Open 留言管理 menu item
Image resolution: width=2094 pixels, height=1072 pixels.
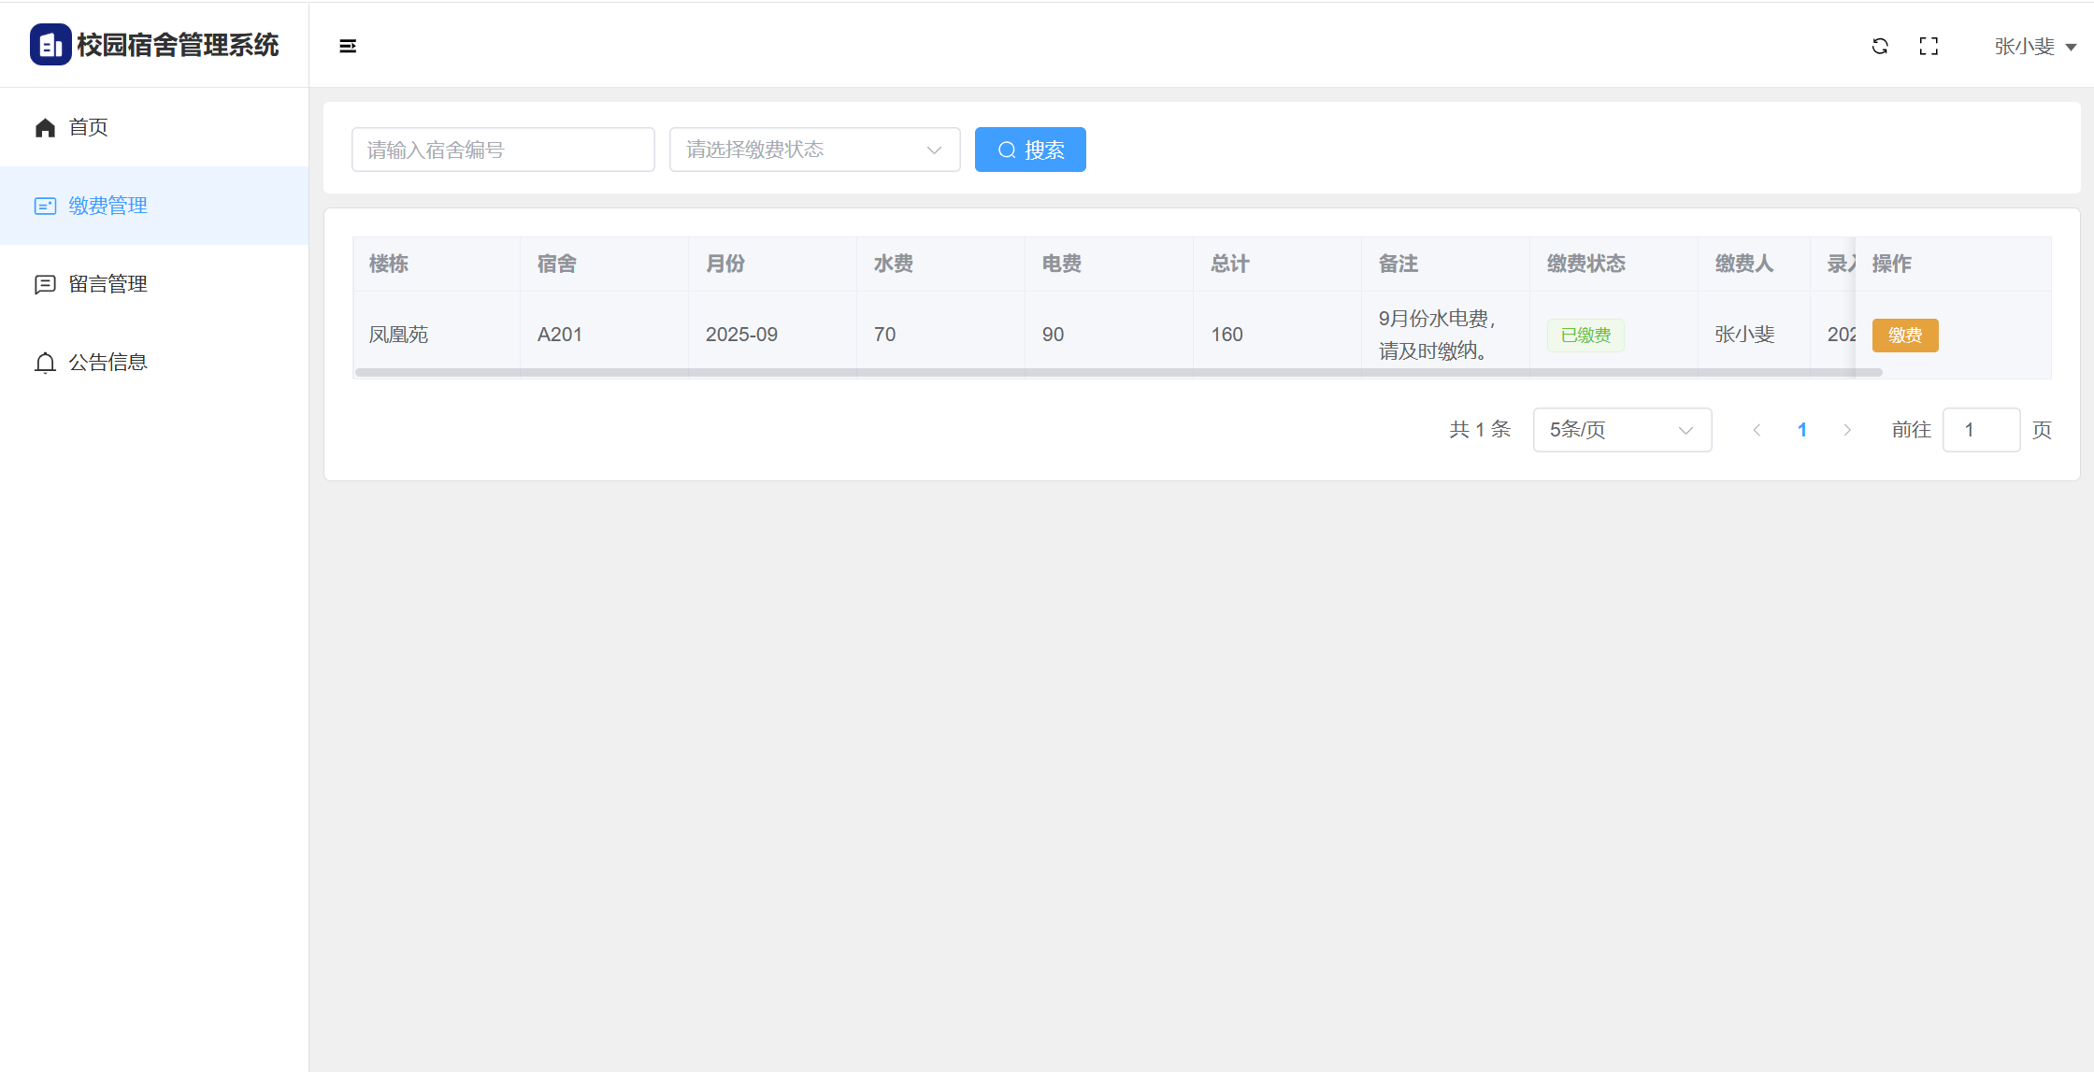tap(108, 284)
